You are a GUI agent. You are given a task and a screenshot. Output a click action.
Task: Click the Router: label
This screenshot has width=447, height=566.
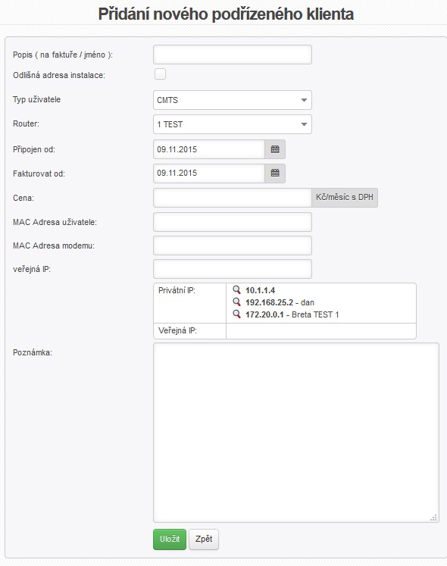(x=26, y=124)
